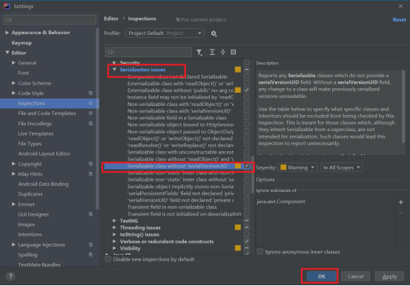Toggle Transient field in non-serializable class checkbox
The image size is (410, 286).
pyautogui.click(x=247, y=207)
